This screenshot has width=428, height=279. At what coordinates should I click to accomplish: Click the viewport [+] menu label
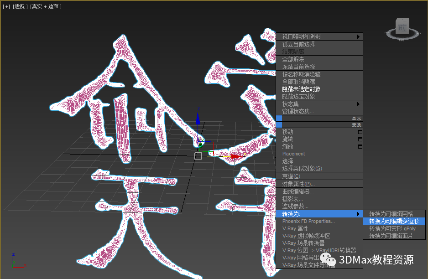6,6
